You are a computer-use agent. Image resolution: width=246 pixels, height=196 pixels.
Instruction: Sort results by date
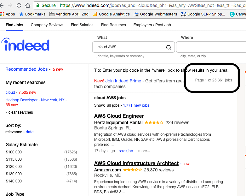[30, 132]
